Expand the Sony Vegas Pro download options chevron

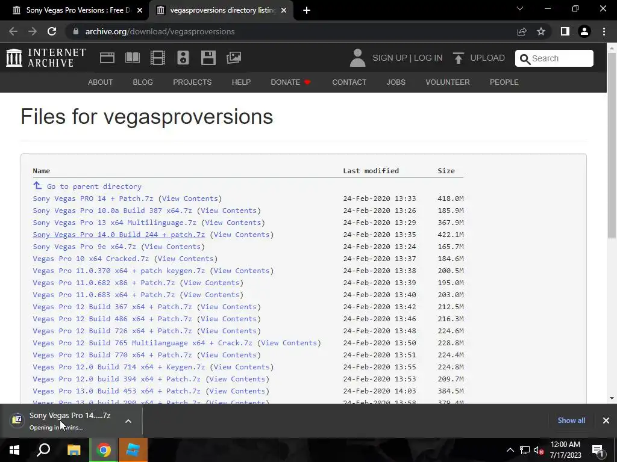(128, 421)
